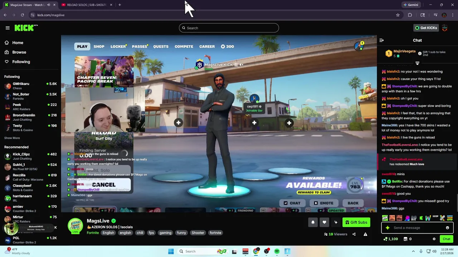Insert the RIP emote

(x=414, y=218)
